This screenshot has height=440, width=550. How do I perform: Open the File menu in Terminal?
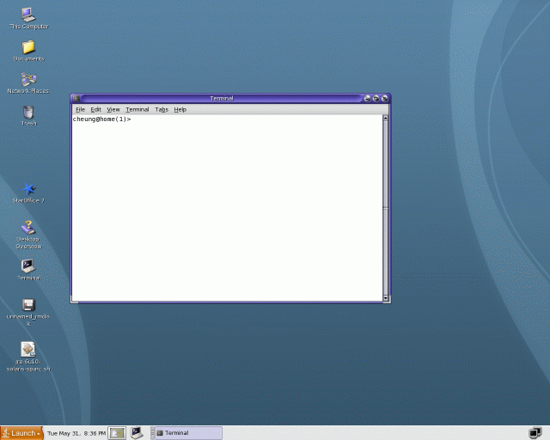(80, 109)
